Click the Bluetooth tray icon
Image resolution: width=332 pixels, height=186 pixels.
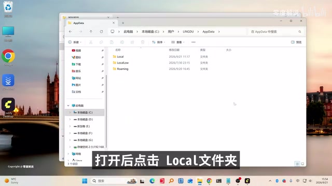coord(277,181)
